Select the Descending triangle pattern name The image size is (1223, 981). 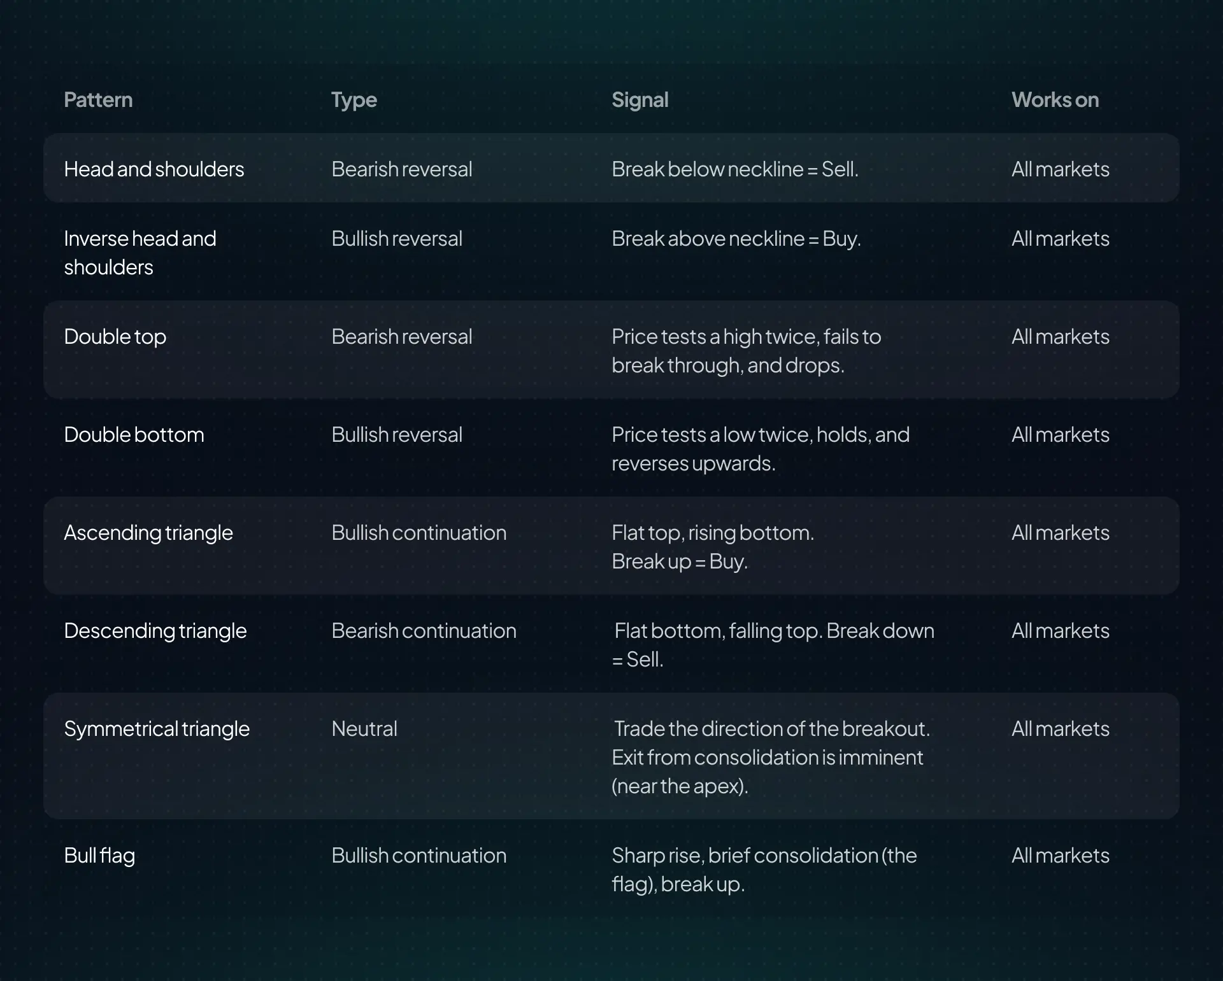155,632
